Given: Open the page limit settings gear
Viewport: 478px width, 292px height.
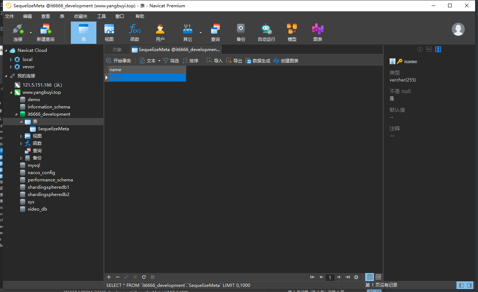Looking at the screenshot, I should point(356,277).
